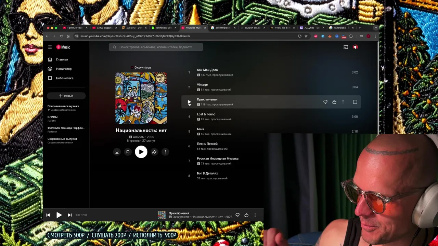Screen dimensions: 438x246
Task: Check the Приключения row checkbox
Action: pyautogui.click(x=355, y=102)
